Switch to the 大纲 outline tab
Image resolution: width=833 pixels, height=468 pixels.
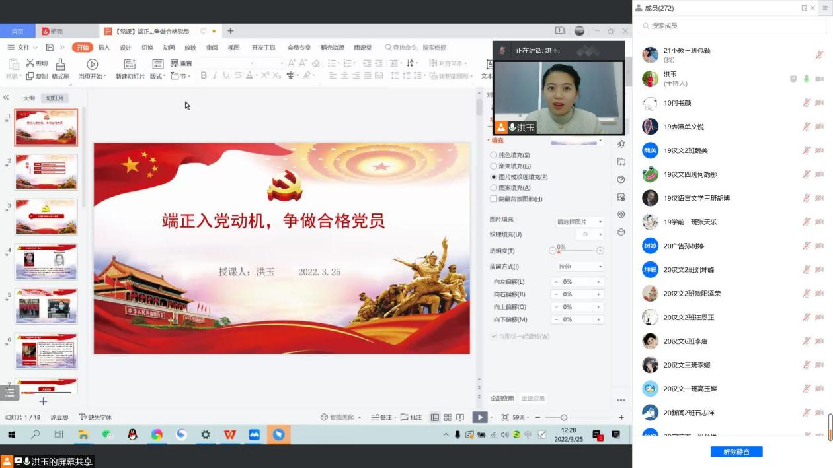click(29, 98)
